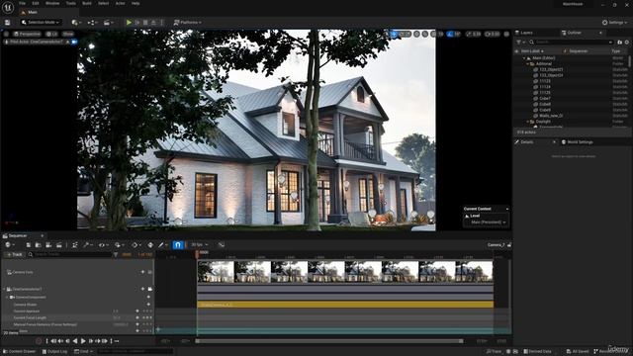Click the stop simulation icon in main toolbar

click(x=145, y=22)
